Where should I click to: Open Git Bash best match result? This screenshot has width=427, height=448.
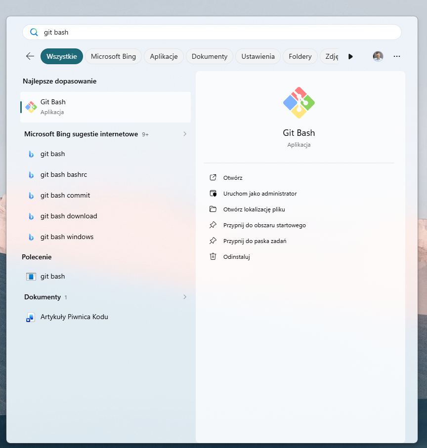pos(105,107)
